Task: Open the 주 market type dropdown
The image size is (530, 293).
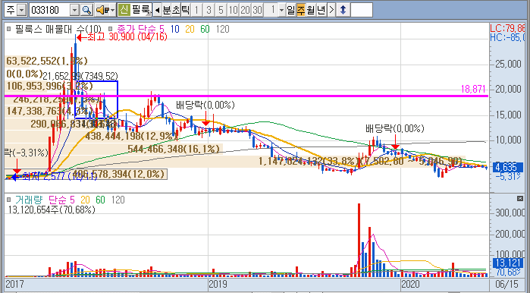Action: (x=21, y=10)
